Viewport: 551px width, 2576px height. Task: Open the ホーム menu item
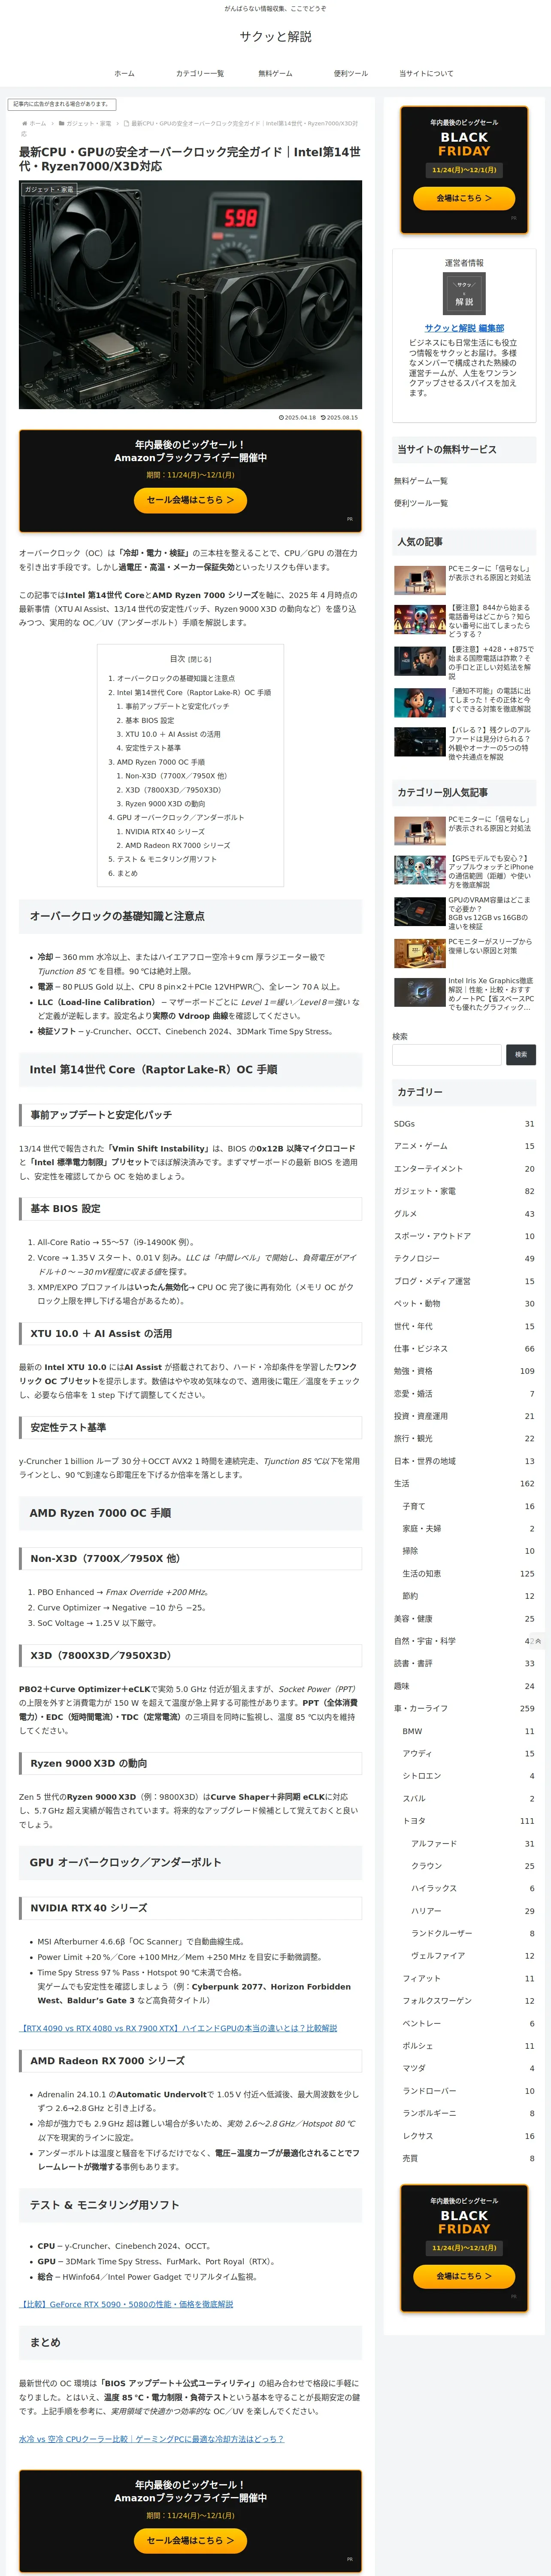pyautogui.click(x=124, y=73)
